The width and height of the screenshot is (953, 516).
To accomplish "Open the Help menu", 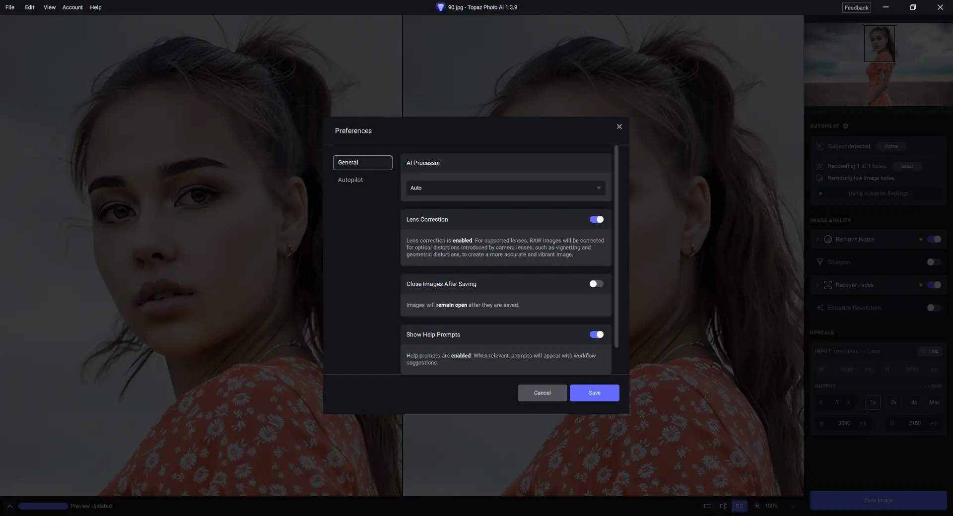I will click(96, 7).
